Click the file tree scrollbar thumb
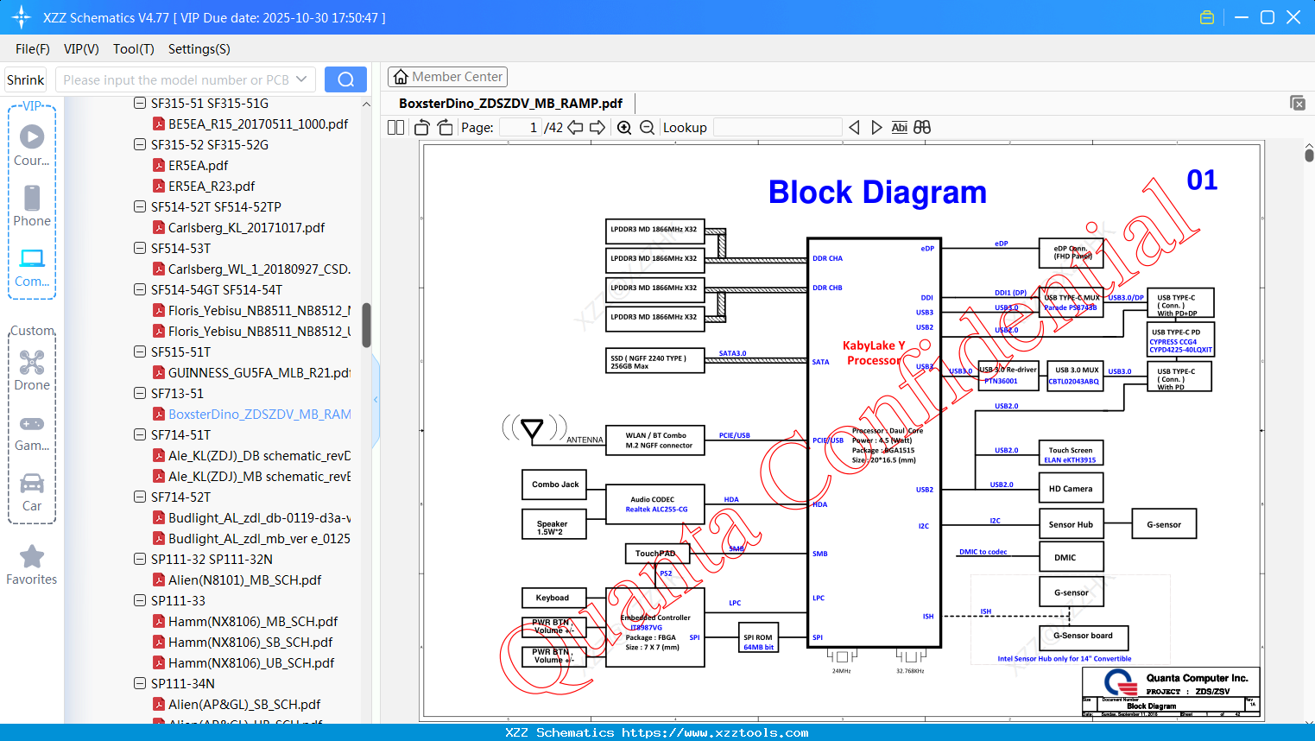This screenshot has height=741, width=1315. (366, 324)
